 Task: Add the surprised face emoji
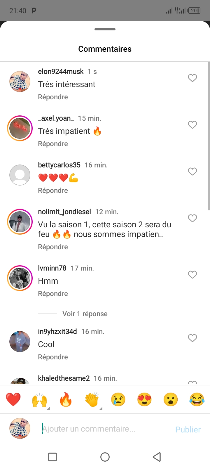coord(171,399)
